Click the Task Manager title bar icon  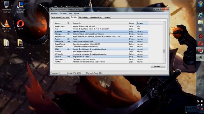click(x=52, y=9)
